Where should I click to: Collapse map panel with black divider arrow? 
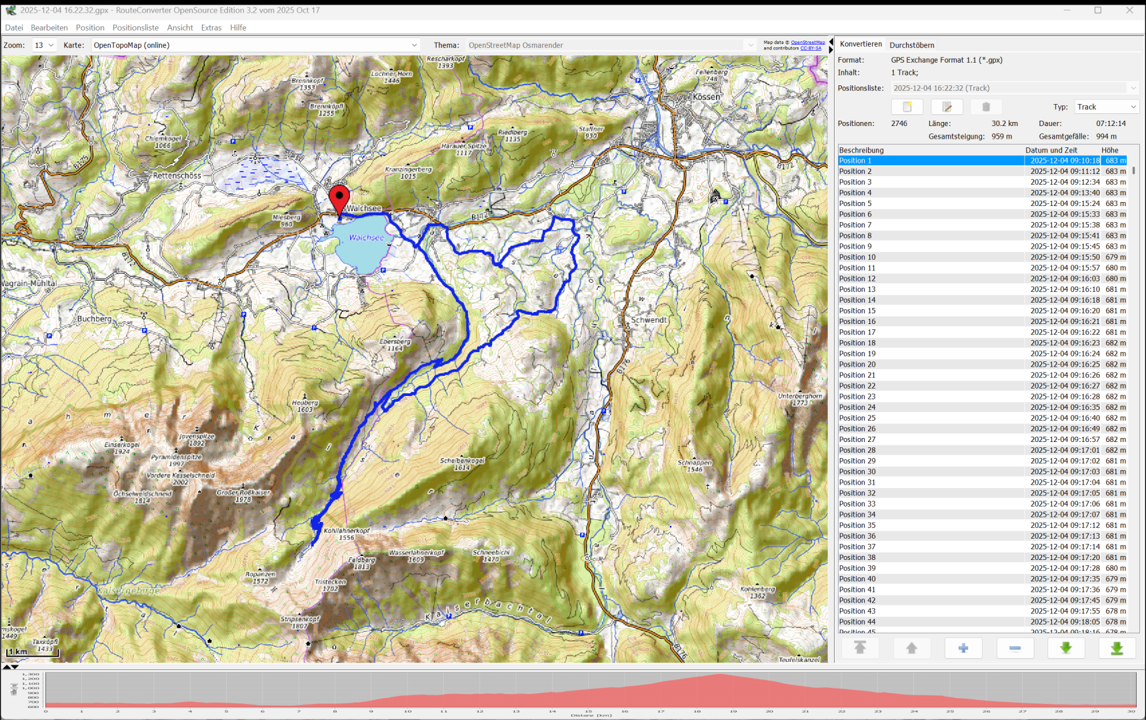click(x=831, y=42)
